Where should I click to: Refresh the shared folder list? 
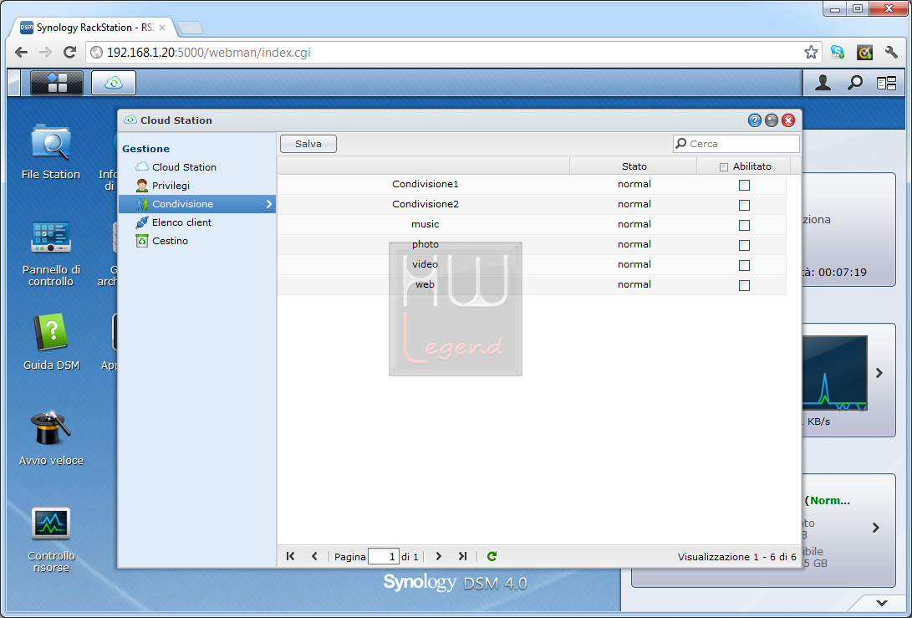[492, 556]
